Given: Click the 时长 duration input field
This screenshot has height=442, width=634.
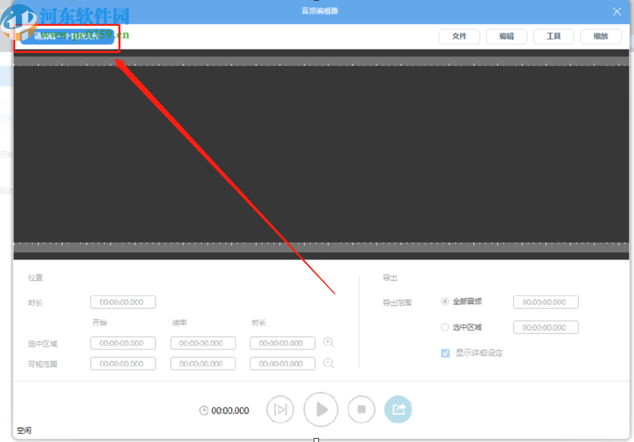Looking at the screenshot, I should tap(122, 301).
